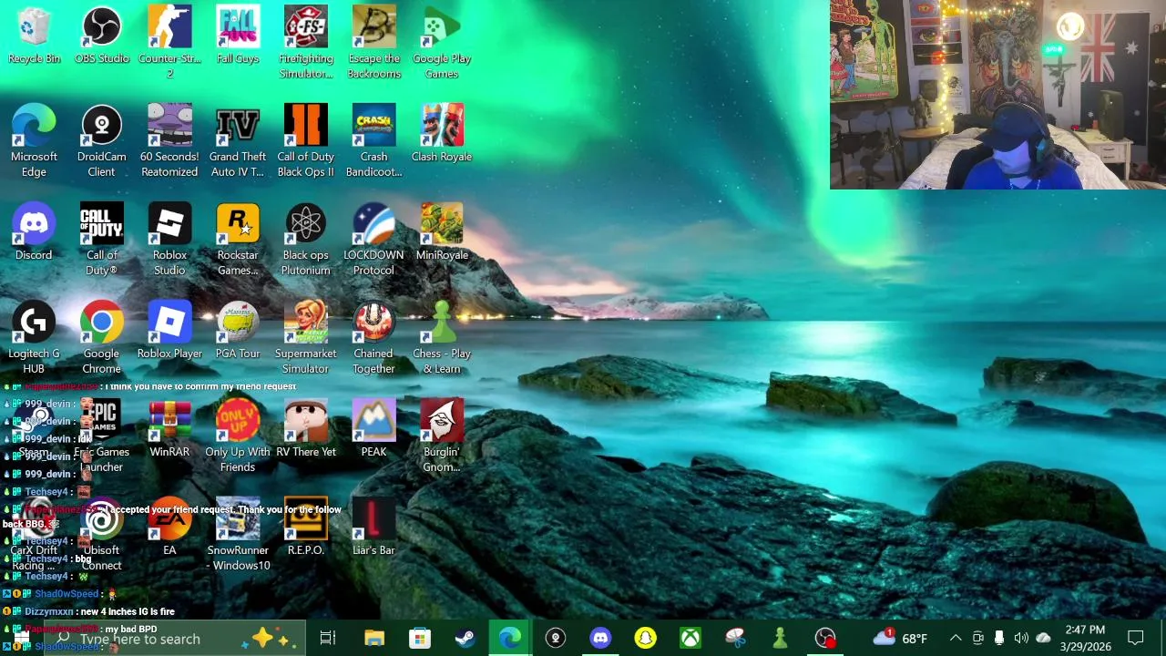1166x656 pixels.
Task: Select the Firefighting Simulator shortcut
Action: pyautogui.click(x=305, y=43)
